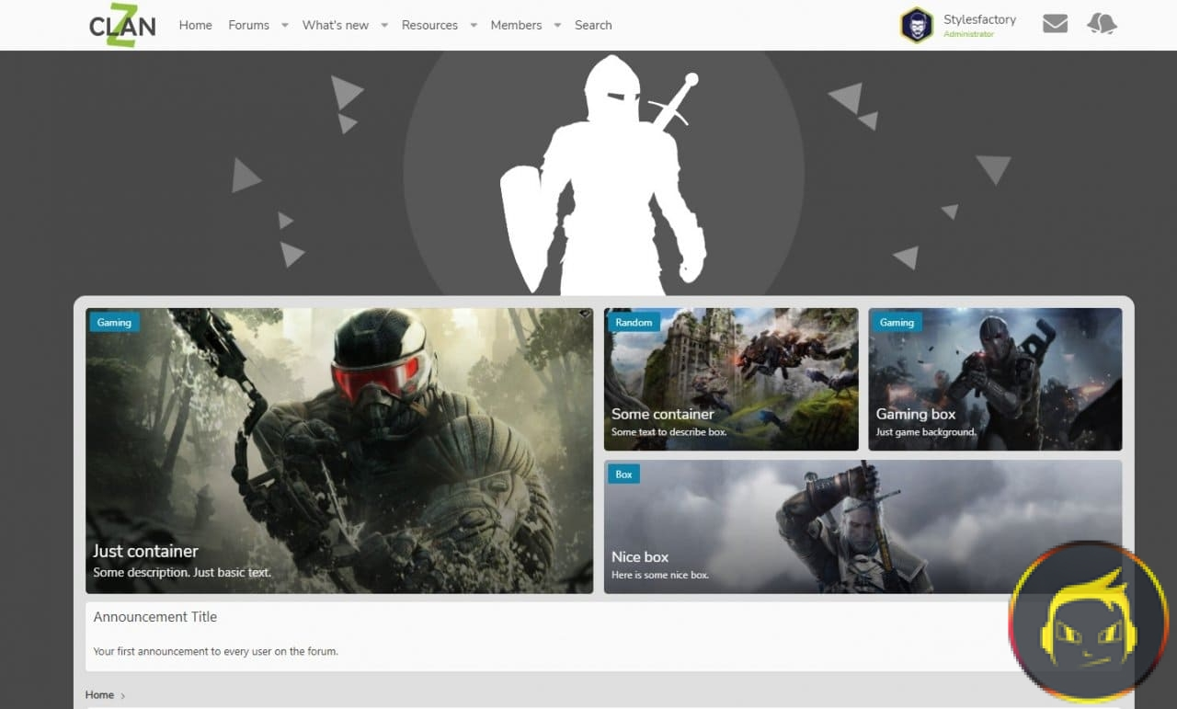Click the Gaming box image
This screenshot has width=1177, height=709.
[x=995, y=379]
